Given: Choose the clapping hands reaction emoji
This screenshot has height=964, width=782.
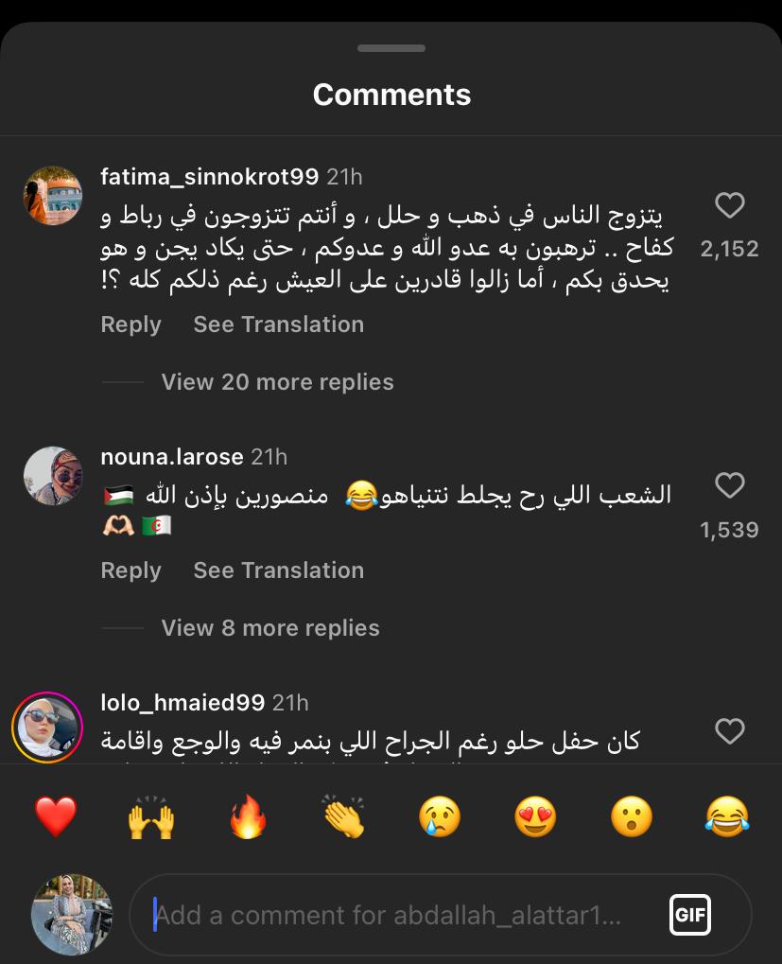Looking at the screenshot, I should (x=343, y=816).
